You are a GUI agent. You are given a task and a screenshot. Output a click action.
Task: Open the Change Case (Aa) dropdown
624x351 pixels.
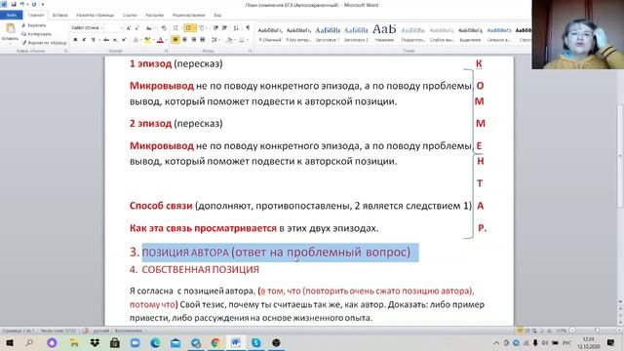(149, 28)
